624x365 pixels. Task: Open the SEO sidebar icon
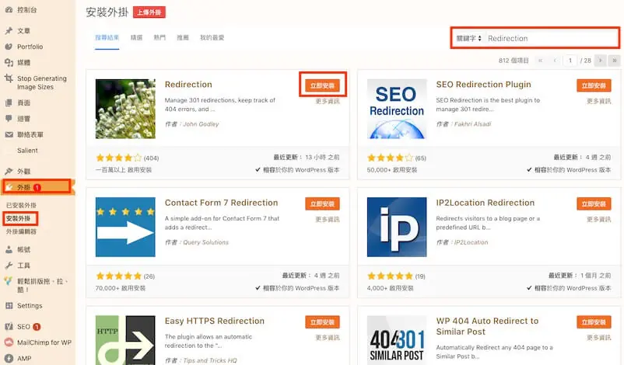tap(9, 326)
